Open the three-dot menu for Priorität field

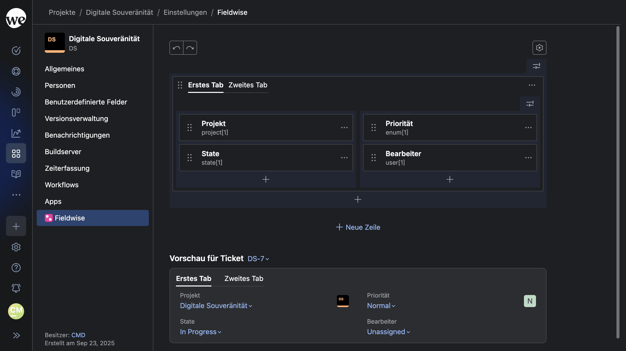point(528,128)
